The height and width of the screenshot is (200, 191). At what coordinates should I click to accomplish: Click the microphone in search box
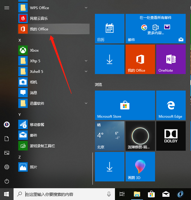pyautogui.click(x=109, y=194)
